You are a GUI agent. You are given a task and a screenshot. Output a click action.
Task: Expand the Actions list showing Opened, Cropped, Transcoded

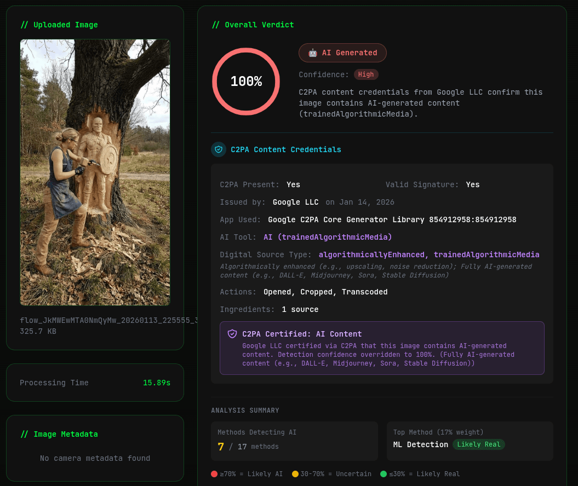coord(324,292)
